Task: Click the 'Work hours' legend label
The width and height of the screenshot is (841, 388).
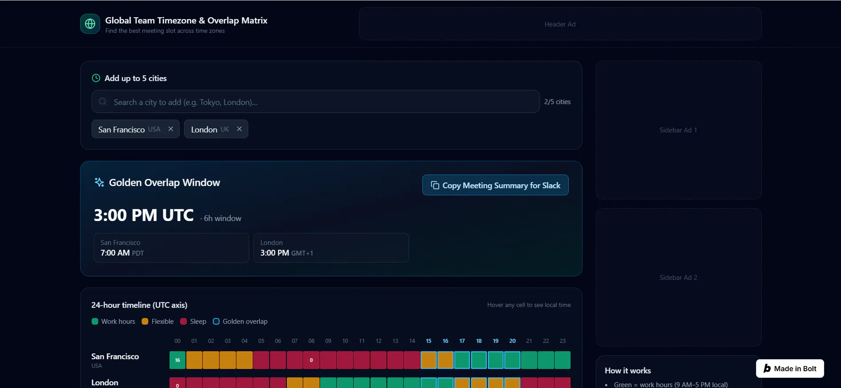Action: (118, 322)
